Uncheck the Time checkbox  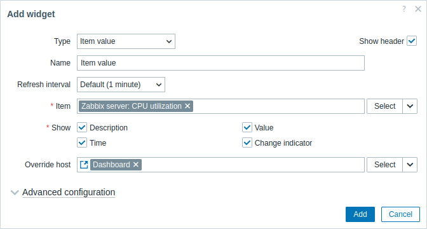pos(82,142)
